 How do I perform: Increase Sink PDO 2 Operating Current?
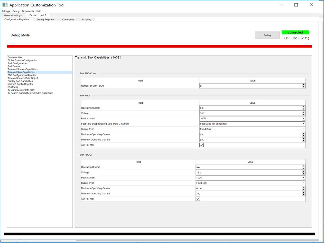click(303, 166)
